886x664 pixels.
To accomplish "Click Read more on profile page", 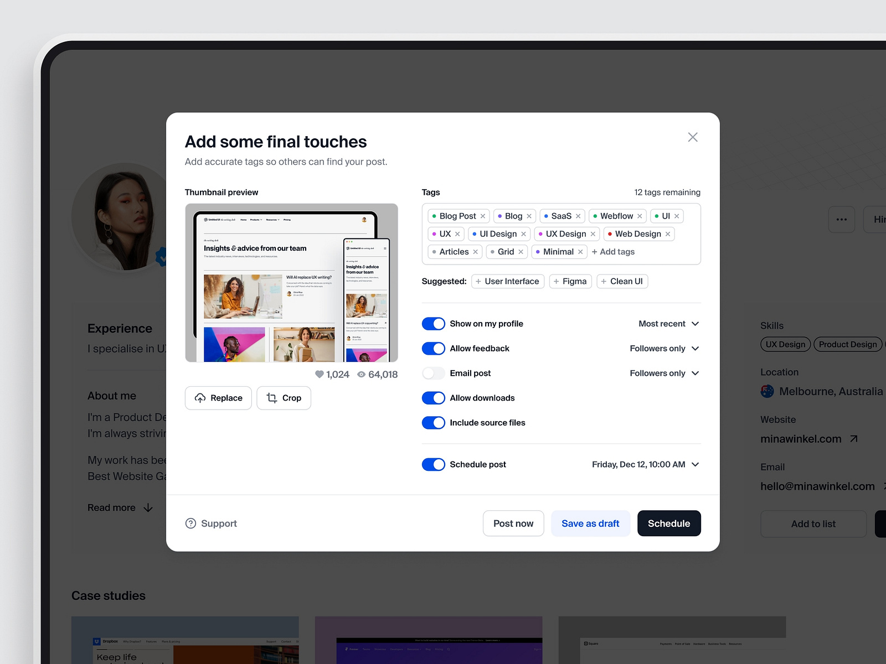I will pos(120,508).
